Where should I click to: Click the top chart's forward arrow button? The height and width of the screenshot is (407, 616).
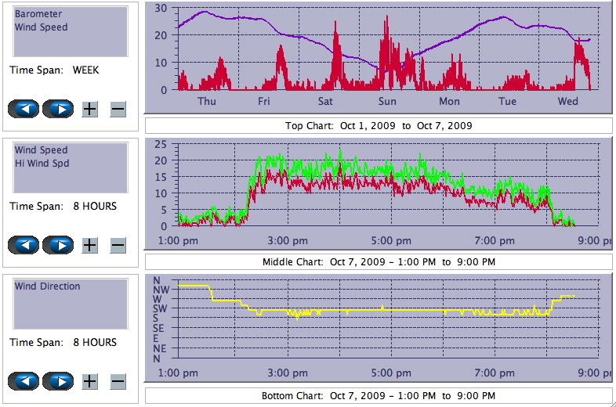[x=57, y=109]
